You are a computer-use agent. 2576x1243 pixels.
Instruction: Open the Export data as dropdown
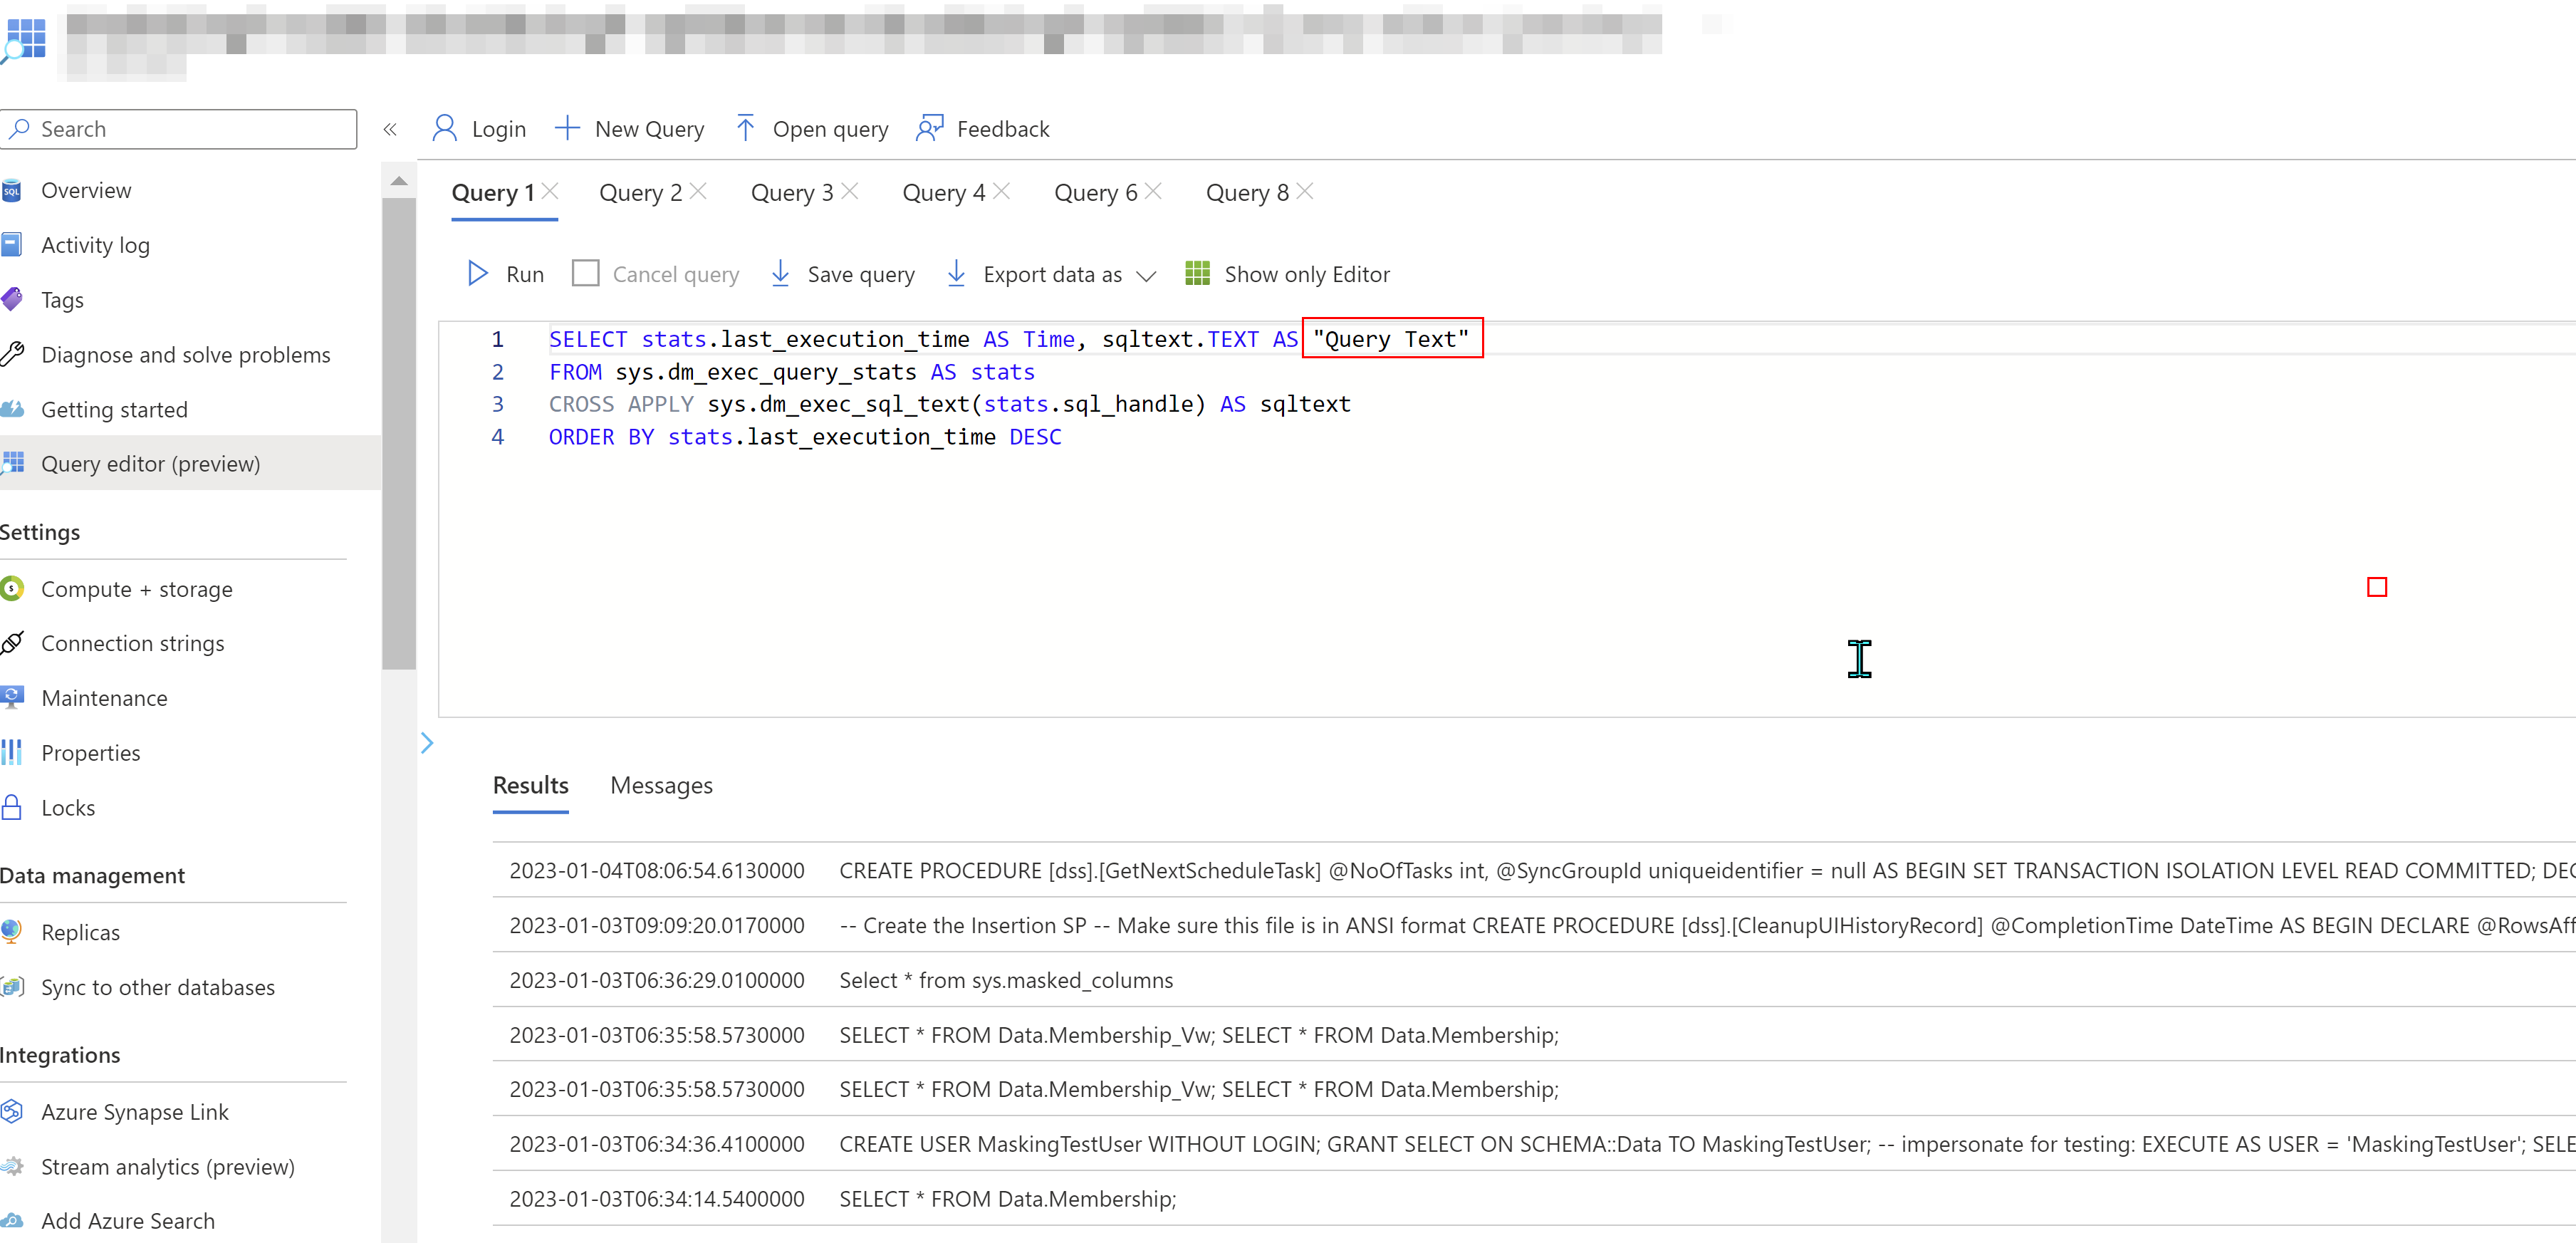1147,275
